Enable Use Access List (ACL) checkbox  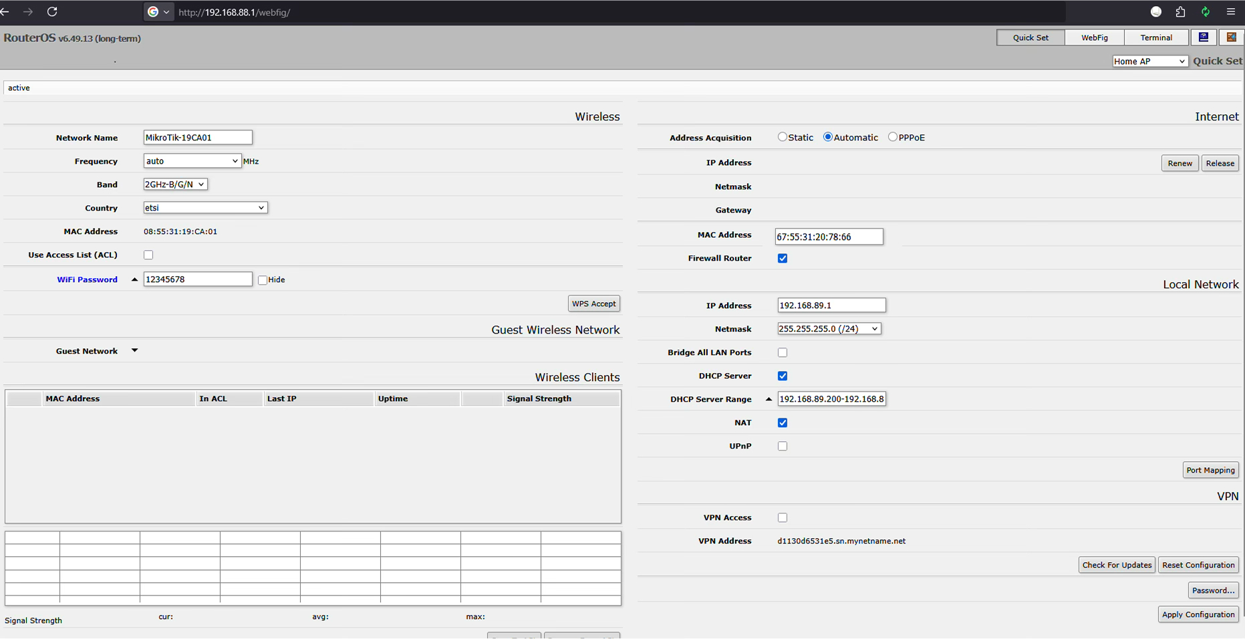(x=148, y=255)
